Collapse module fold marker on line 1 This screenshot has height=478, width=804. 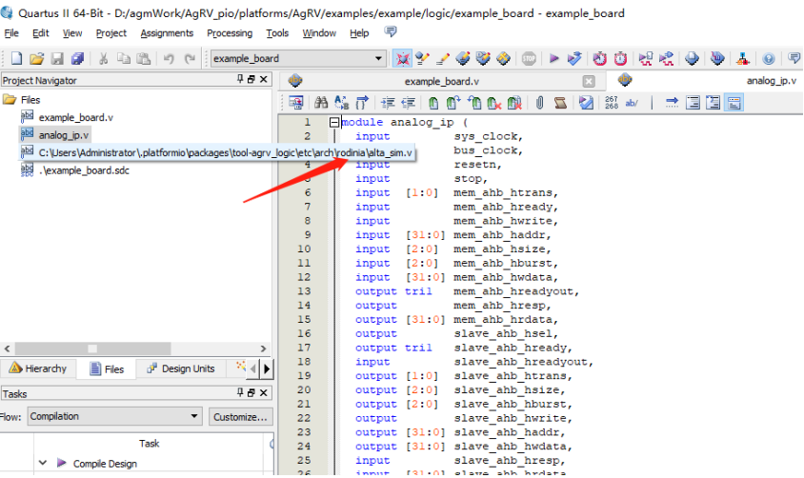(334, 123)
